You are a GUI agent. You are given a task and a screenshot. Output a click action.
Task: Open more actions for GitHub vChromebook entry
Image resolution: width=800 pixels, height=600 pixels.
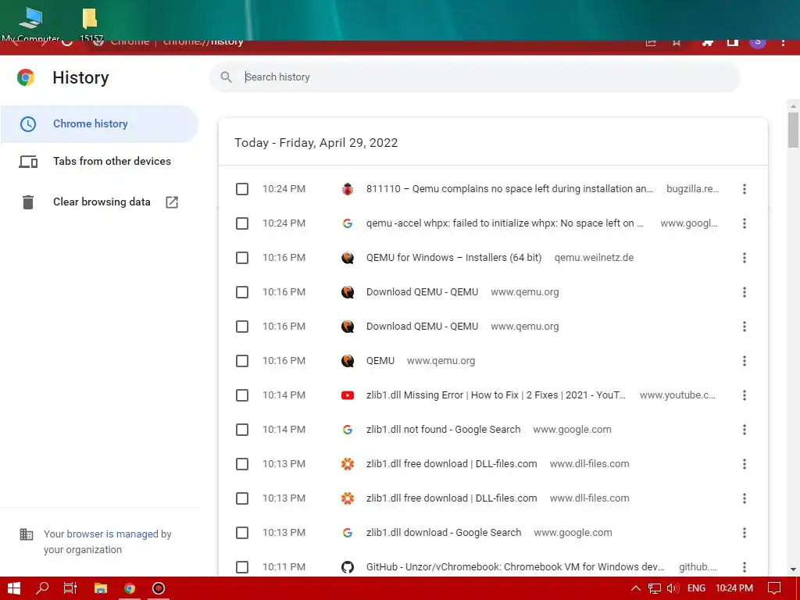click(745, 567)
